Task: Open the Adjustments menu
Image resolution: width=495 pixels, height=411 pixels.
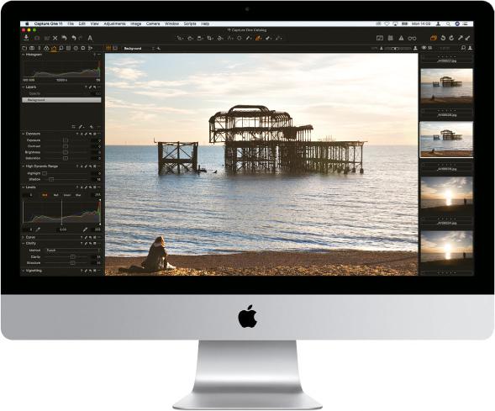Action: click(114, 24)
